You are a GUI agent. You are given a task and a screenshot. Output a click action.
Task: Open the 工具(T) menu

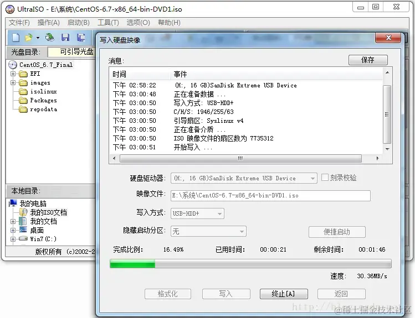click(108, 23)
